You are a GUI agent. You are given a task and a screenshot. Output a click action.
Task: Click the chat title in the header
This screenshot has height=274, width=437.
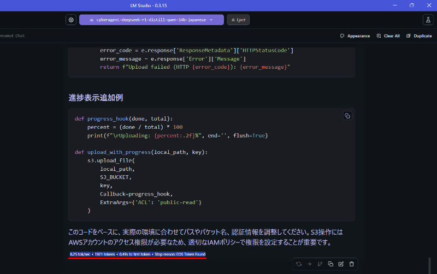point(12,35)
